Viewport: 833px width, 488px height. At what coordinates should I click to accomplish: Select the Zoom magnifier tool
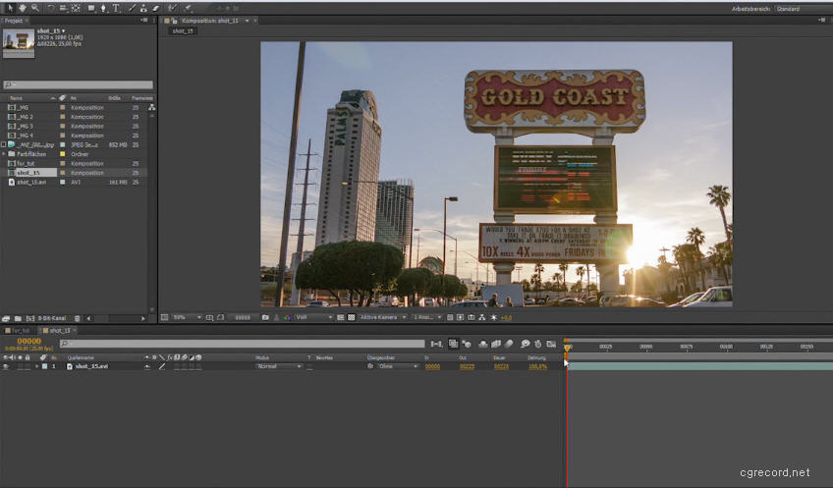(35, 8)
